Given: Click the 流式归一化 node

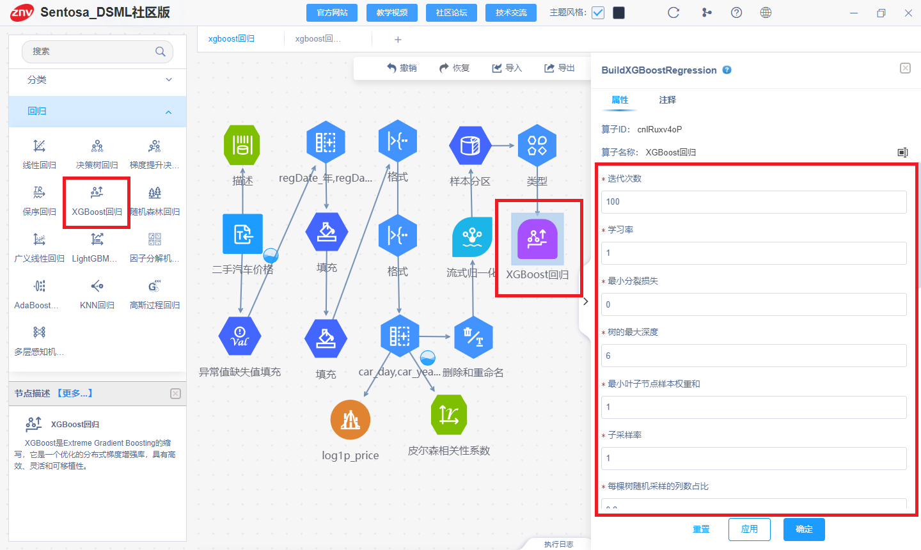Looking at the screenshot, I should 472,237.
